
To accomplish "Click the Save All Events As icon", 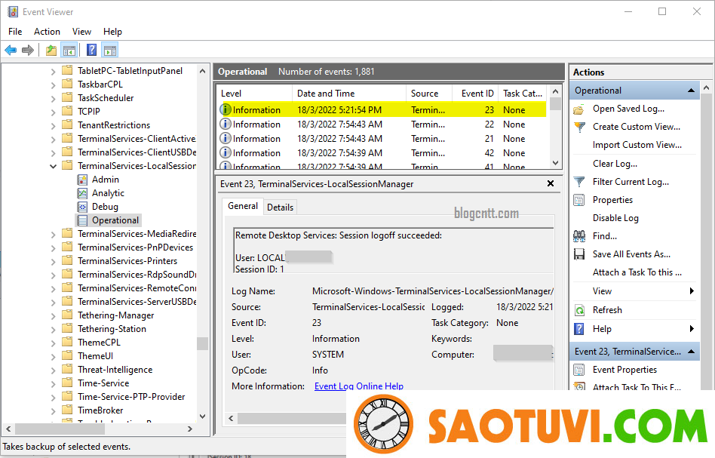I will click(579, 254).
